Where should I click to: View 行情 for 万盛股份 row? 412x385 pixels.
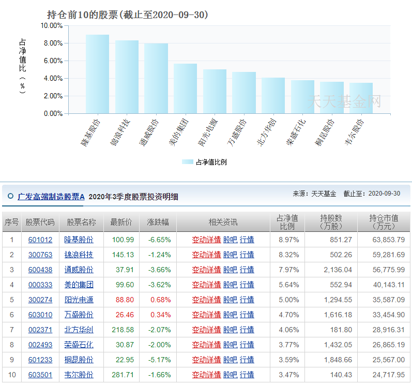point(247,315)
